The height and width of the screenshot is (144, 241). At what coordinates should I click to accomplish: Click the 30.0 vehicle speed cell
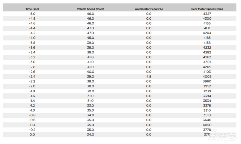pyautogui.click(x=90, y=91)
